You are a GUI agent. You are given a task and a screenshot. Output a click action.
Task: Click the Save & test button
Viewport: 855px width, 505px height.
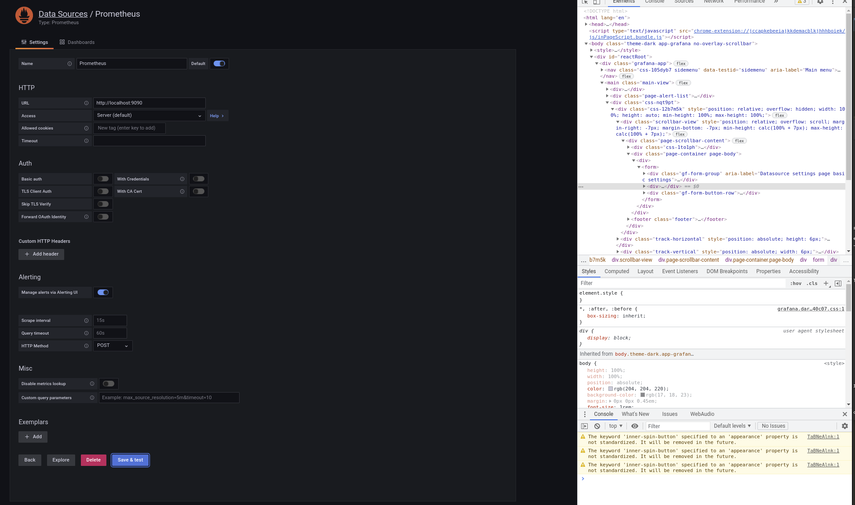pos(130,460)
